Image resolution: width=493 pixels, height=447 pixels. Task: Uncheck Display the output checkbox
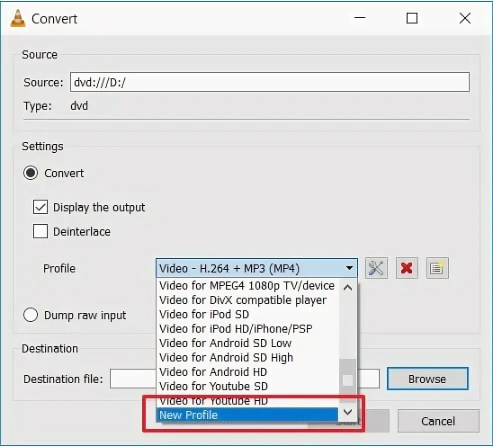(40, 207)
